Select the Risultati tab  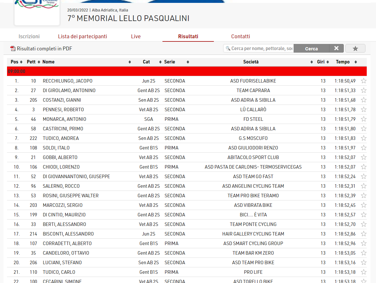(188, 36)
